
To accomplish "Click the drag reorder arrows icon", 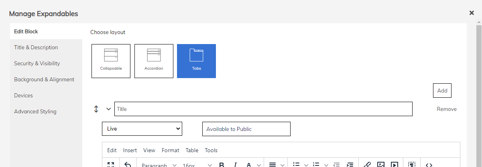I will click(96, 109).
